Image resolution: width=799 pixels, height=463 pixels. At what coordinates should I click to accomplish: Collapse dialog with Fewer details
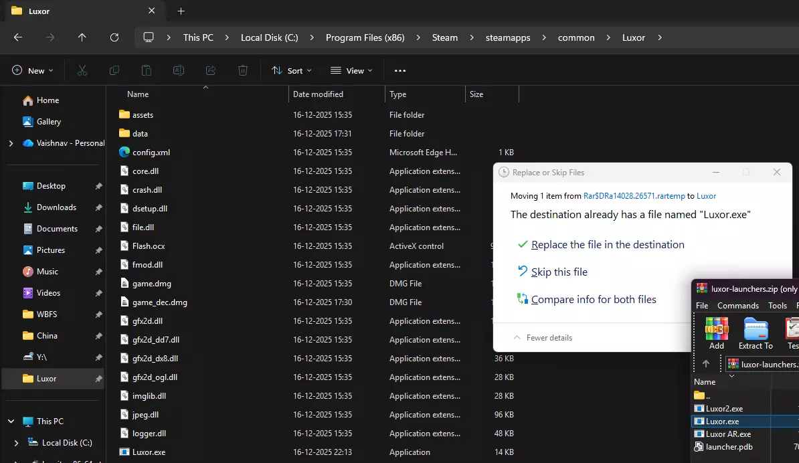pyautogui.click(x=543, y=338)
